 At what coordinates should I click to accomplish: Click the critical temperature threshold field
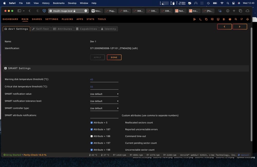104,87
